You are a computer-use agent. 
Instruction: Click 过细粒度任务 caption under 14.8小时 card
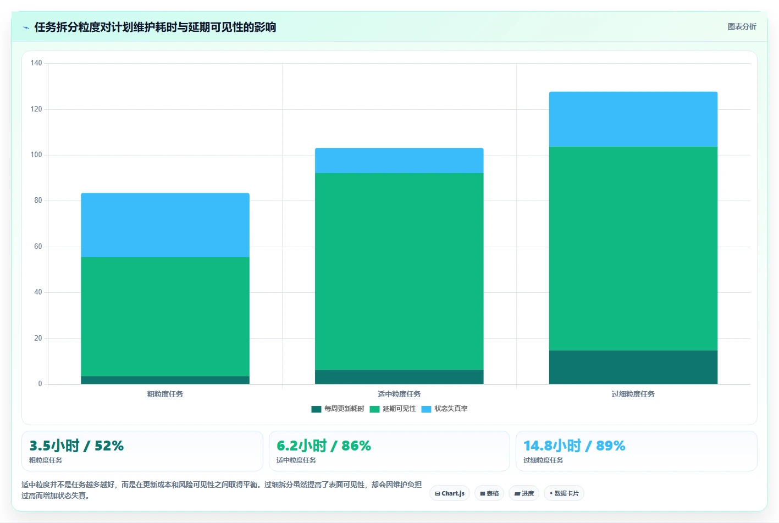pos(543,460)
